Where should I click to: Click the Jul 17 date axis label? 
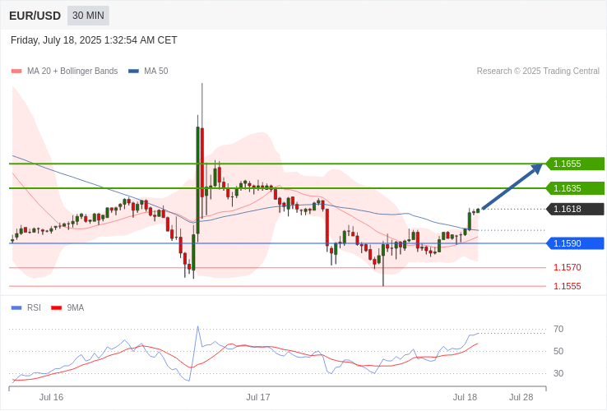tap(258, 398)
